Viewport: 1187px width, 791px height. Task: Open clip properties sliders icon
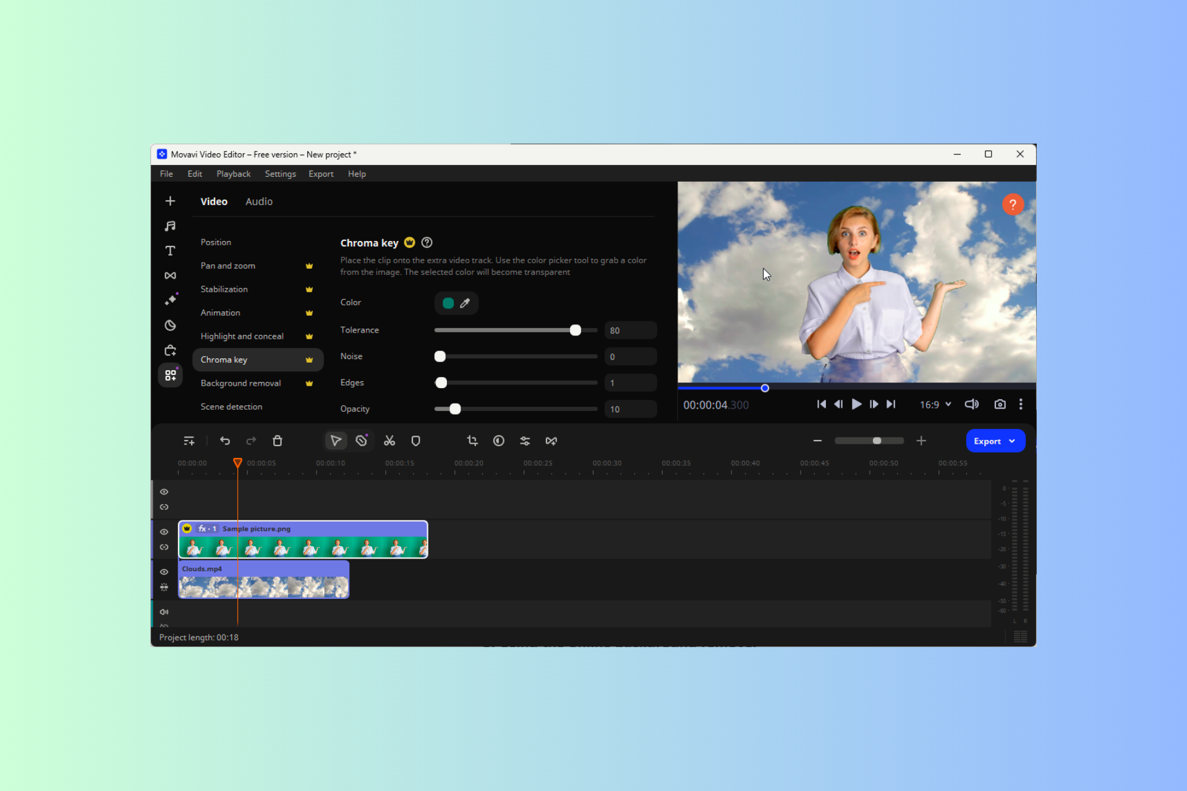click(x=525, y=441)
